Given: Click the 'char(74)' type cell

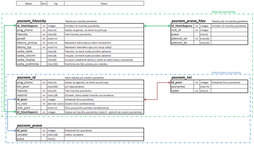Looking at the screenshot, I should coord(205,87).
